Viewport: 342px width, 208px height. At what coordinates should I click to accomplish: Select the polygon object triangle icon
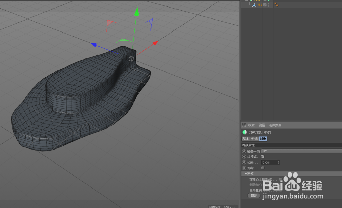point(254,5)
